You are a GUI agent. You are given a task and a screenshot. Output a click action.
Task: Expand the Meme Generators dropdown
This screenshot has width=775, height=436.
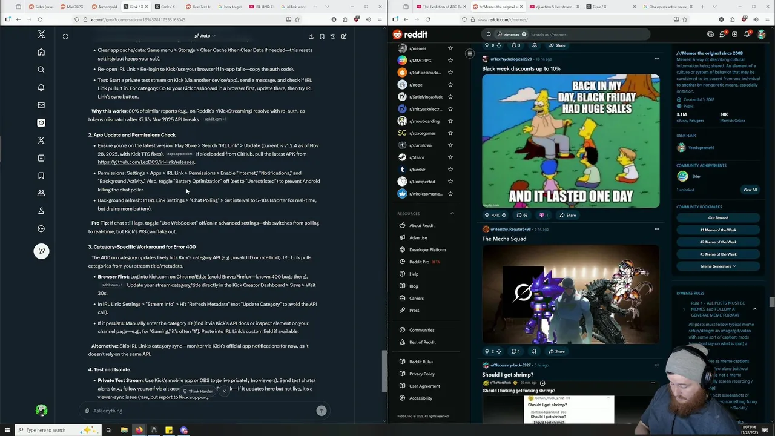(x=718, y=266)
